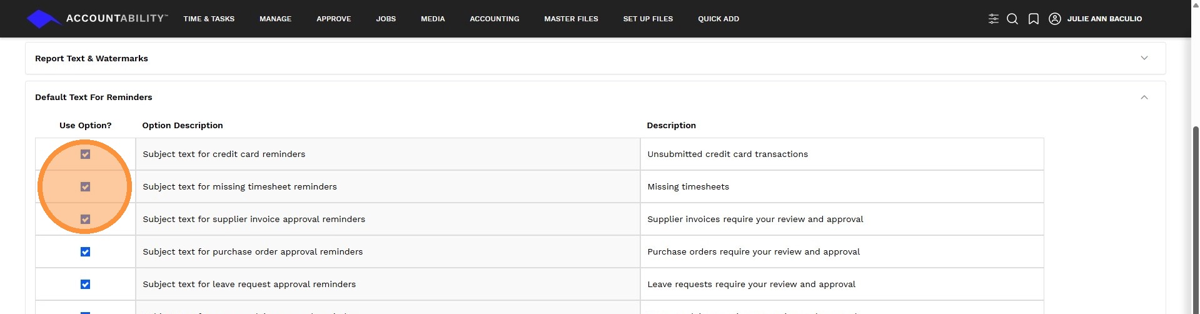Image resolution: width=1200 pixels, height=314 pixels.
Task: Uncheck supplier invoice approval reminders checkbox
Action: pyautogui.click(x=86, y=220)
